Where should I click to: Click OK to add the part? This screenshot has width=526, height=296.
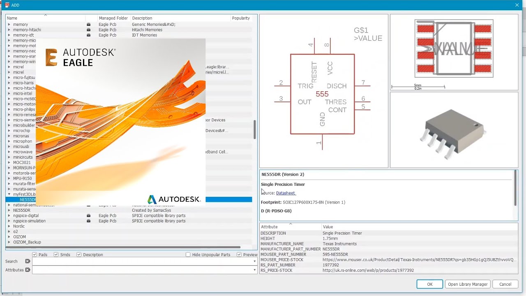pos(429,284)
